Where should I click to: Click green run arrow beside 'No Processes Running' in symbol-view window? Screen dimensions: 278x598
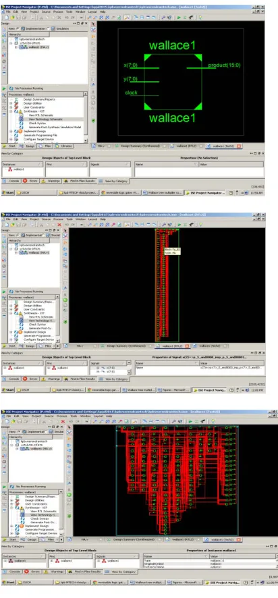pos(4,88)
